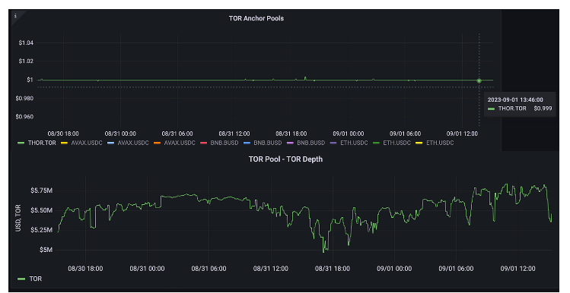Click the red BNB.BUSD legend color swatch
This screenshot has height=293, width=570.
coord(204,143)
